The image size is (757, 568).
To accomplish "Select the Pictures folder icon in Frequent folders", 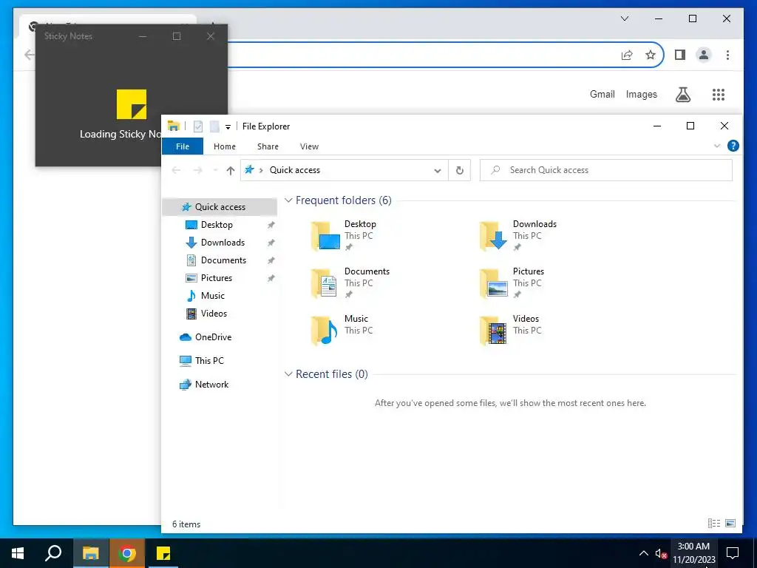I will 493,283.
